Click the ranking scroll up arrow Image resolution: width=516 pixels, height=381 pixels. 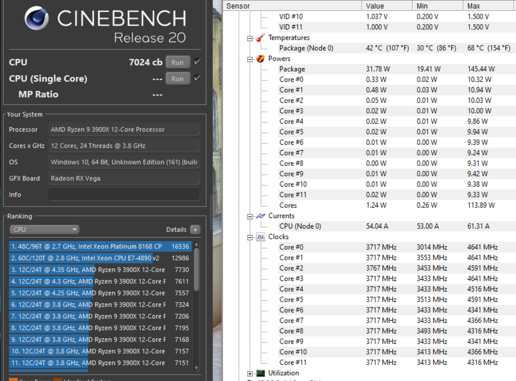196,244
